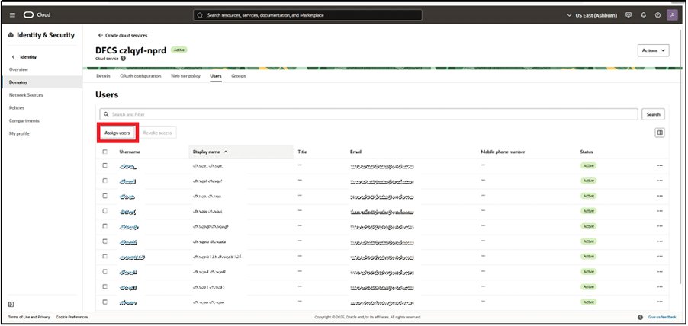Focus the top resource search bar
This screenshot has width=688, height=326.
307,15
